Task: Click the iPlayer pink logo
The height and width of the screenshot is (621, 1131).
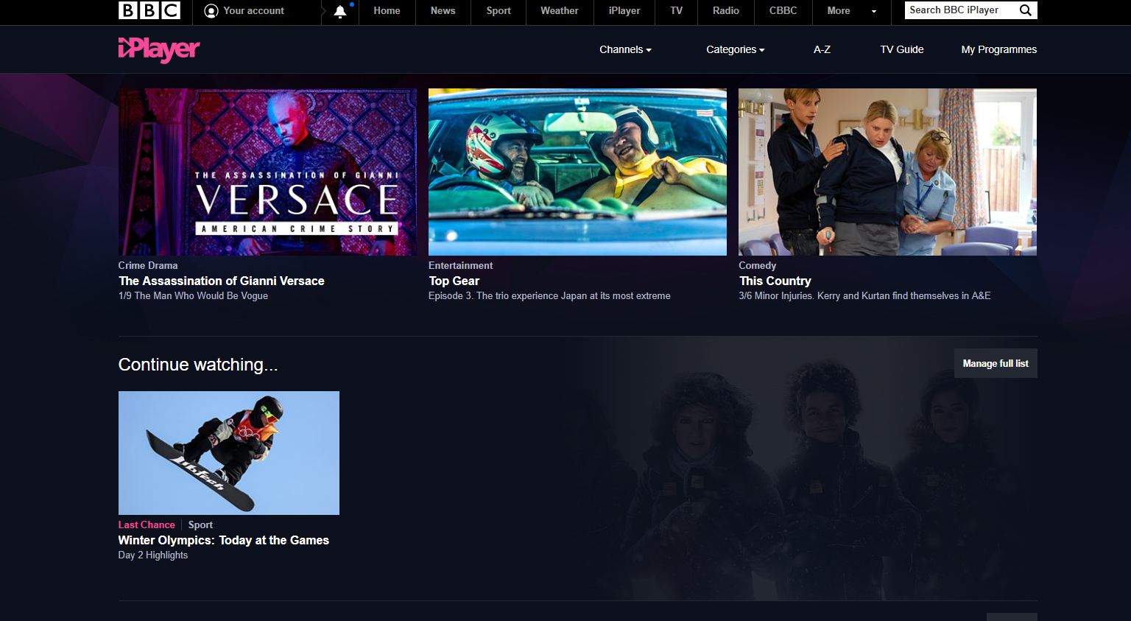Action: click(159, 49)
